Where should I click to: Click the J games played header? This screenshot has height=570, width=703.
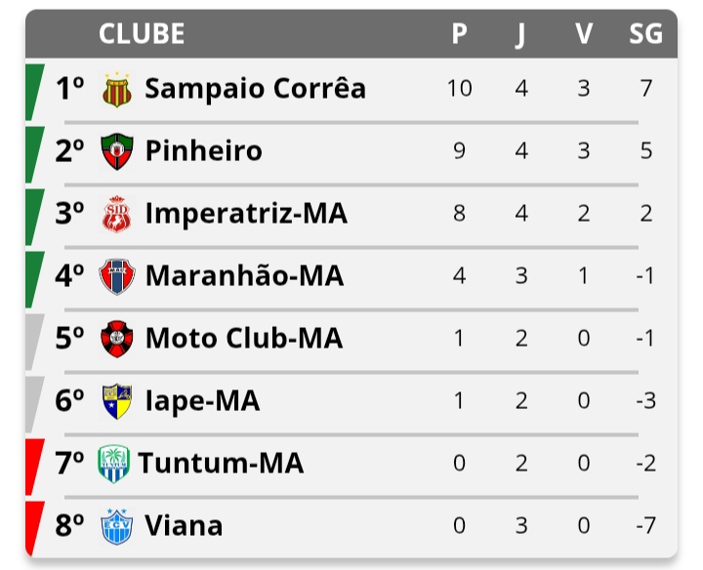click(521, 34)
